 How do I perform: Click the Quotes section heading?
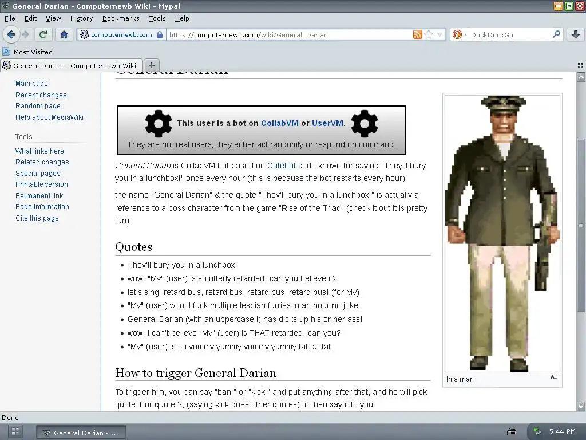tap(133, 247)
